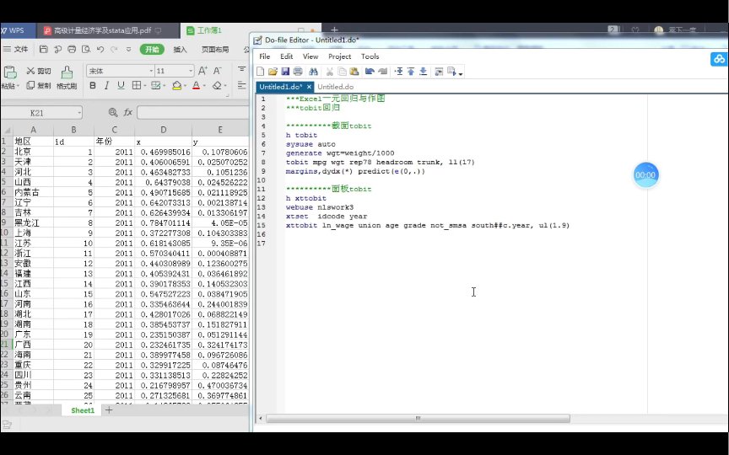Save the do-file using the floppy disk icon
The width and height of the screenshot is (729, 455).
pos(285,72)
